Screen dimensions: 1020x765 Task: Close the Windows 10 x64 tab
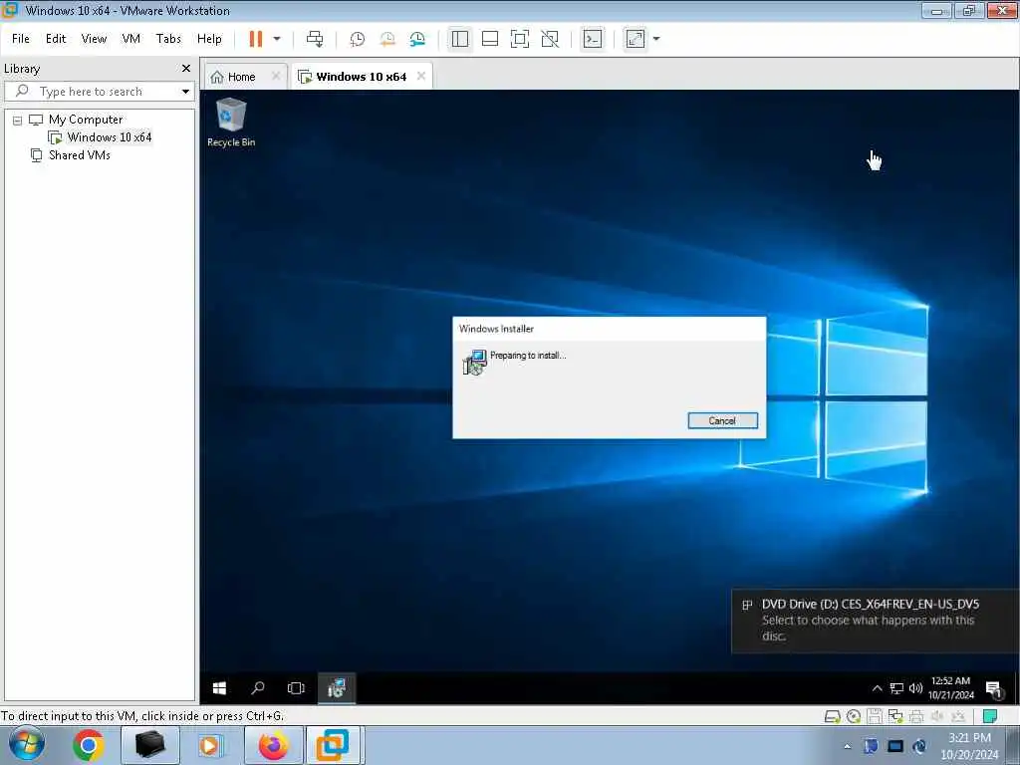click(x=421, y=76)
